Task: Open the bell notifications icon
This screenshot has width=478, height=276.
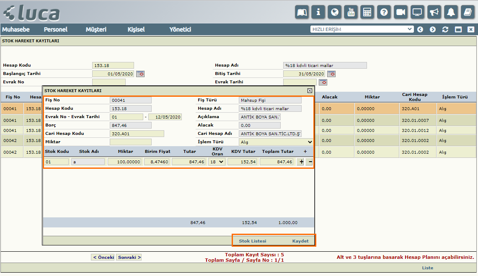Action: (x=451, y=12)
